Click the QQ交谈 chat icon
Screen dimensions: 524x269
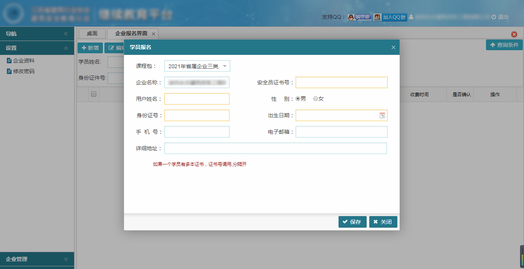pyautogui.click(x=359, y=17)
